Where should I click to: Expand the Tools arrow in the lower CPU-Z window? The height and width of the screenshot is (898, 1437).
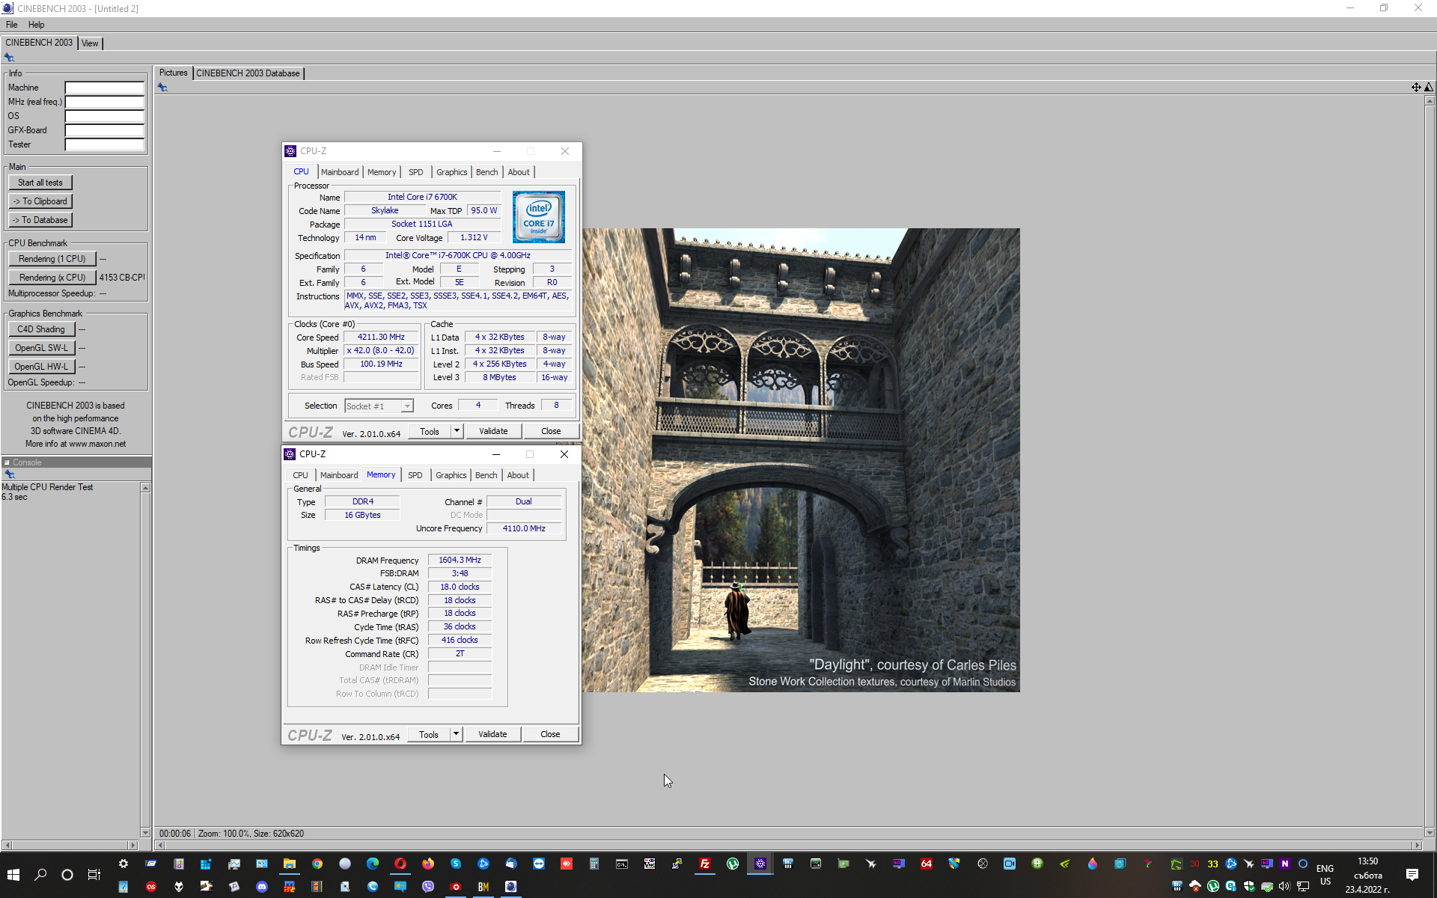click(456, 734)
